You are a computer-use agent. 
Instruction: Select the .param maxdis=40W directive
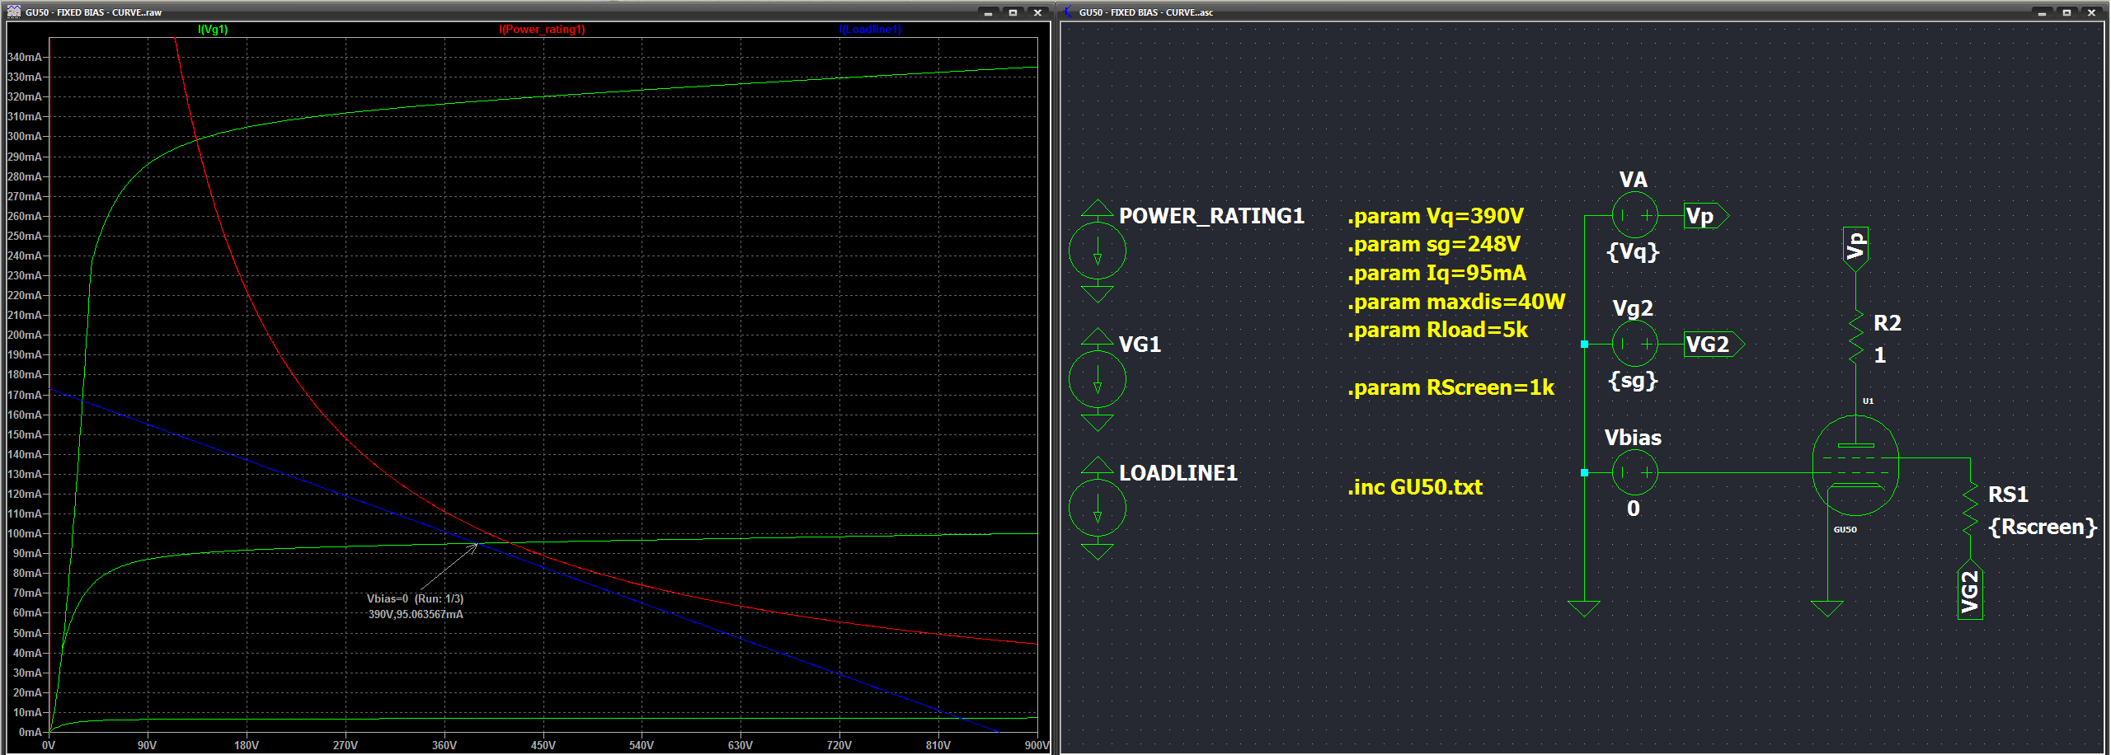[x=1455, y=302]
